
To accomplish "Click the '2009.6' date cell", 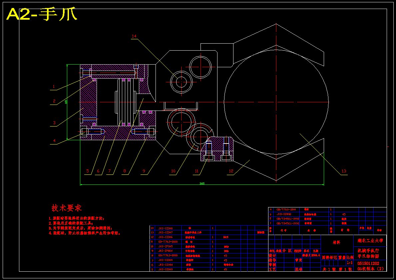I will click(x=316, y=255).
